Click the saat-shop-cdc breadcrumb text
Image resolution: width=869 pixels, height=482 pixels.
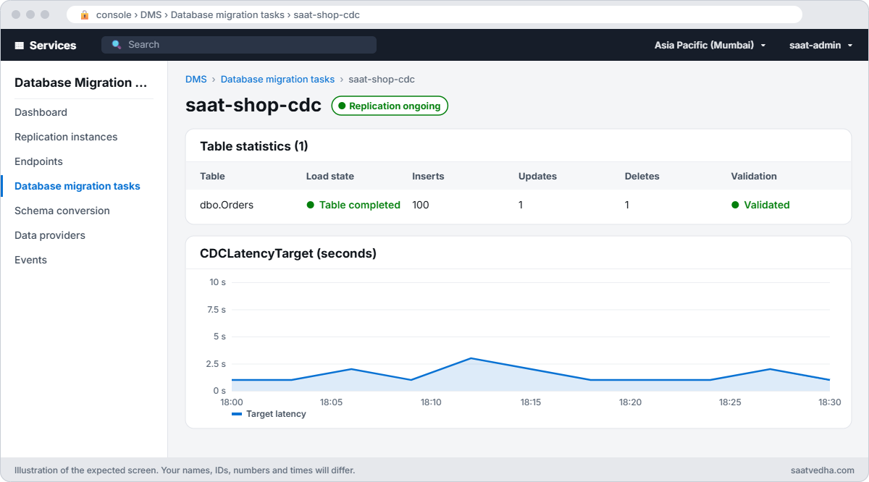pos(382,79)
